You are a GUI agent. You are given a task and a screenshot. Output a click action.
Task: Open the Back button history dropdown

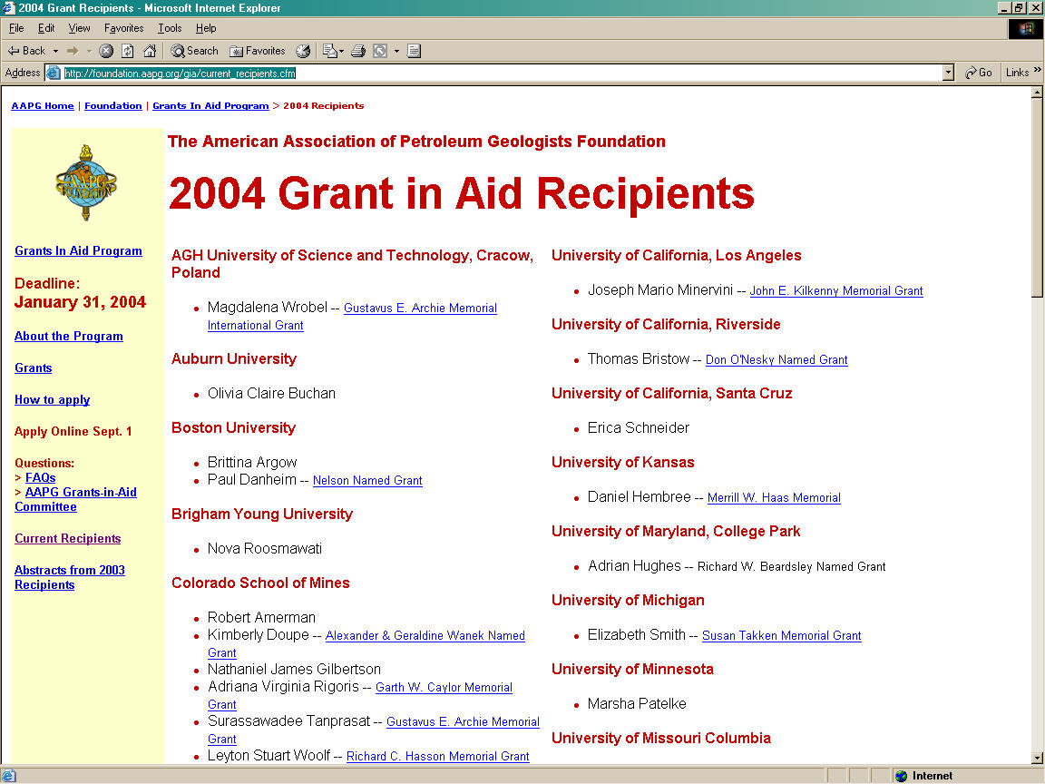(x=56, y=51)
